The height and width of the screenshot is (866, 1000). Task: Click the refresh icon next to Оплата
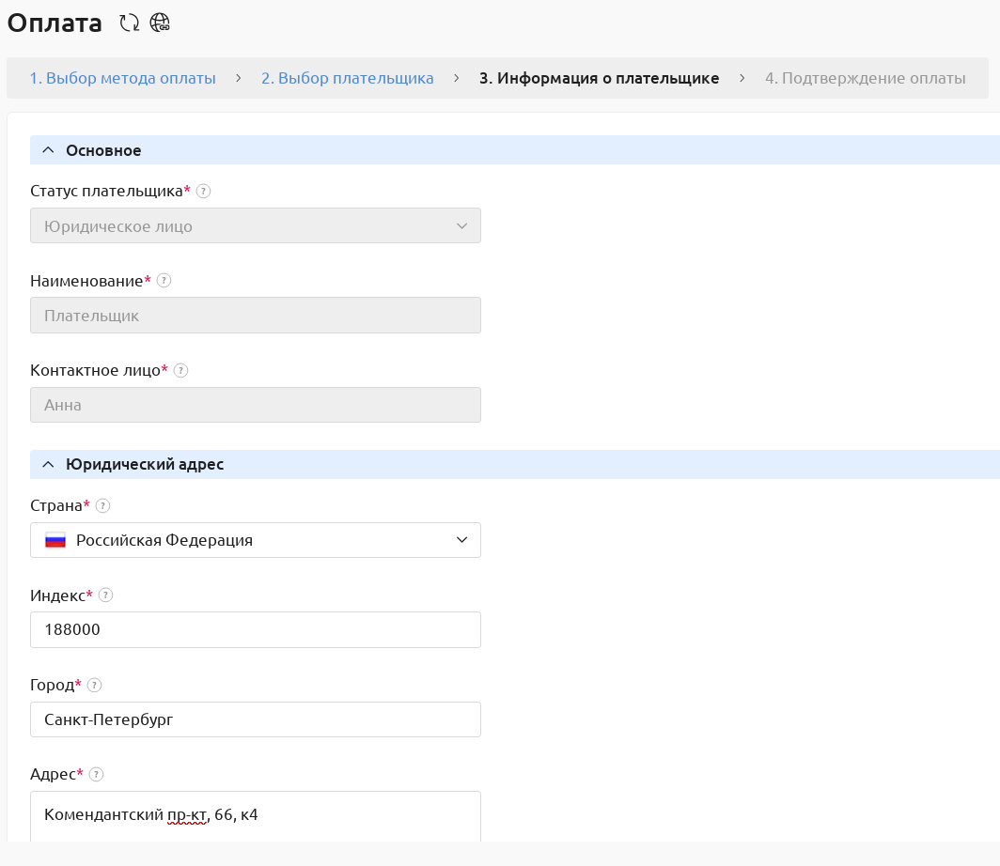(129, 23)
